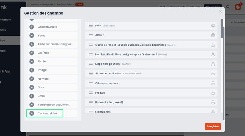Add a Contenu riche field with plus icon

(32, 113)
